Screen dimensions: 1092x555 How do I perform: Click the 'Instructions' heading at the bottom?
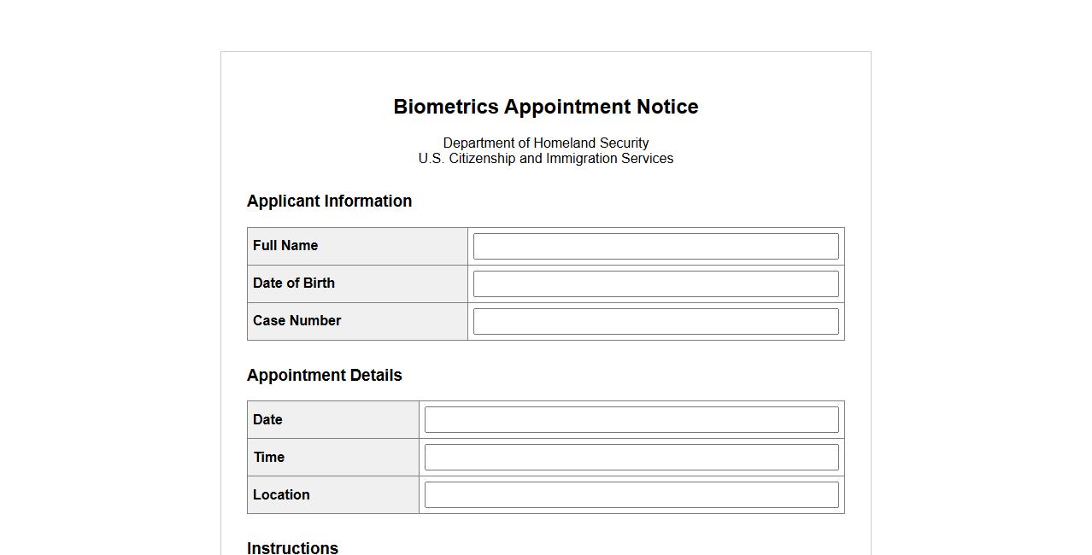292,547
